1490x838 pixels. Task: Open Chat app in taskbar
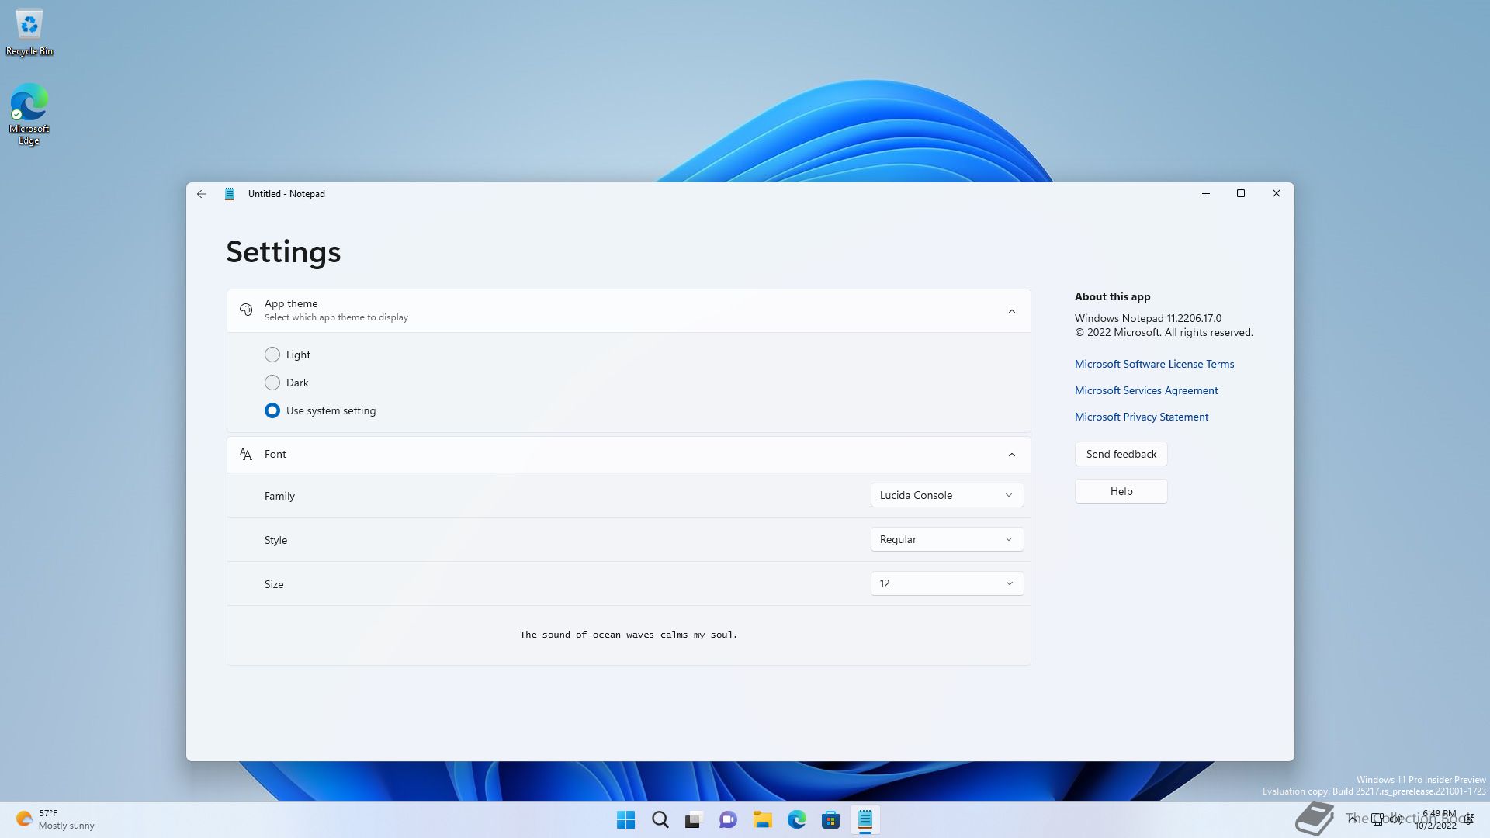pos(728,819)
